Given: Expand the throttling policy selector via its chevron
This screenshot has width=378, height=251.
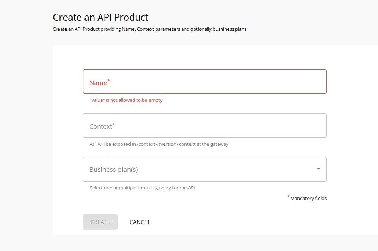Looking at the screenshot, I should point(319,169).
